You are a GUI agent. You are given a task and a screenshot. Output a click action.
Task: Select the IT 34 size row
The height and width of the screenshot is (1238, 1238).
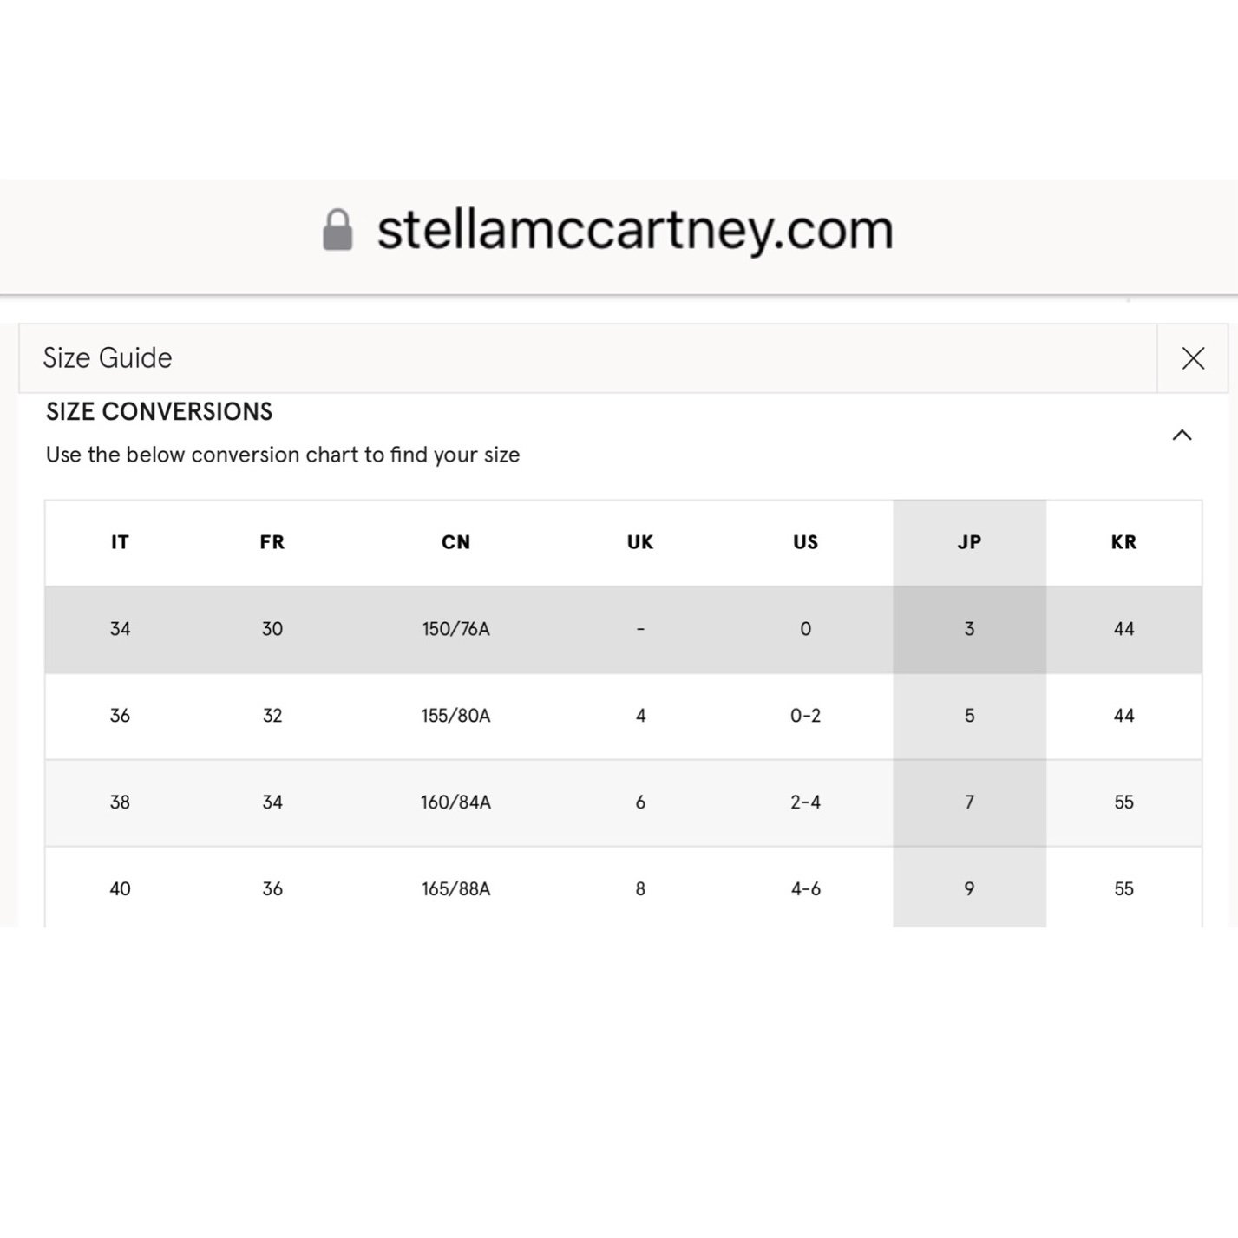(623, 629)
